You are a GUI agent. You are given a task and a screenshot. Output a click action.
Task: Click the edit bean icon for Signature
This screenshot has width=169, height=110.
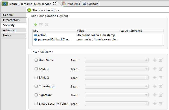(x=161, y=95)
